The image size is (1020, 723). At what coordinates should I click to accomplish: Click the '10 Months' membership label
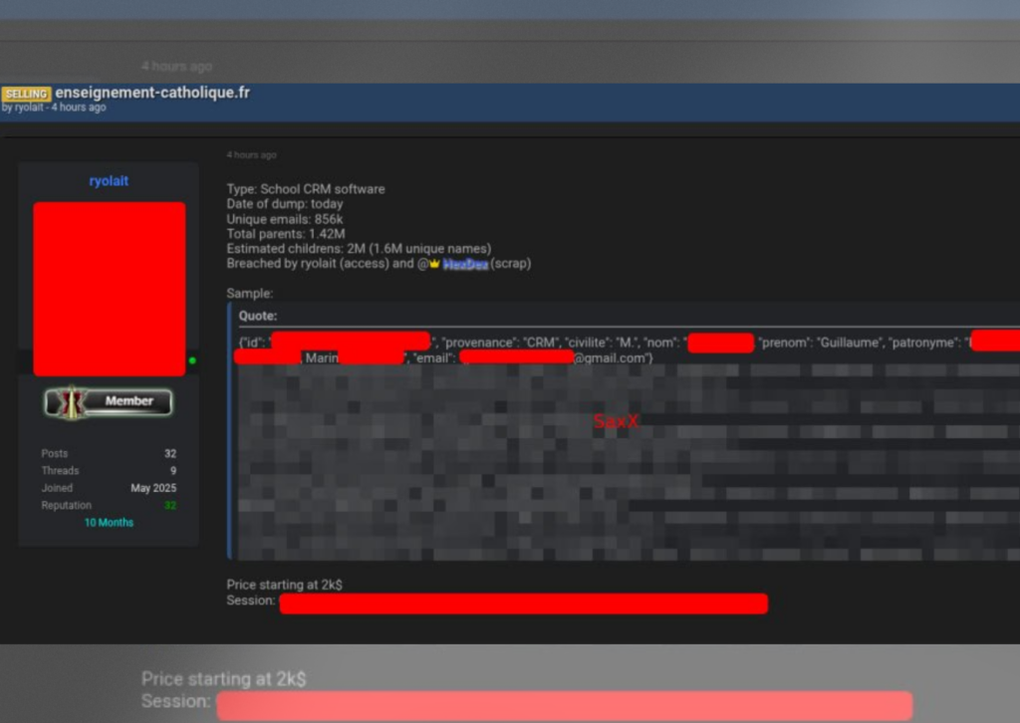[x=109, y=523]
